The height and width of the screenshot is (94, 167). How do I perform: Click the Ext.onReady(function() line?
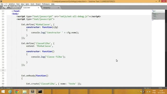[x=35, y=76]
